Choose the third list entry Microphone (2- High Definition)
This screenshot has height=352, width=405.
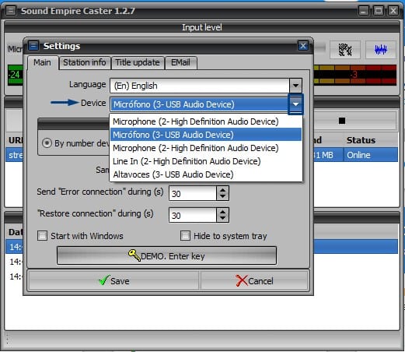click(206, 148)
